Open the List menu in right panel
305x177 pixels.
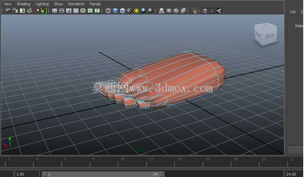point(293,12)
